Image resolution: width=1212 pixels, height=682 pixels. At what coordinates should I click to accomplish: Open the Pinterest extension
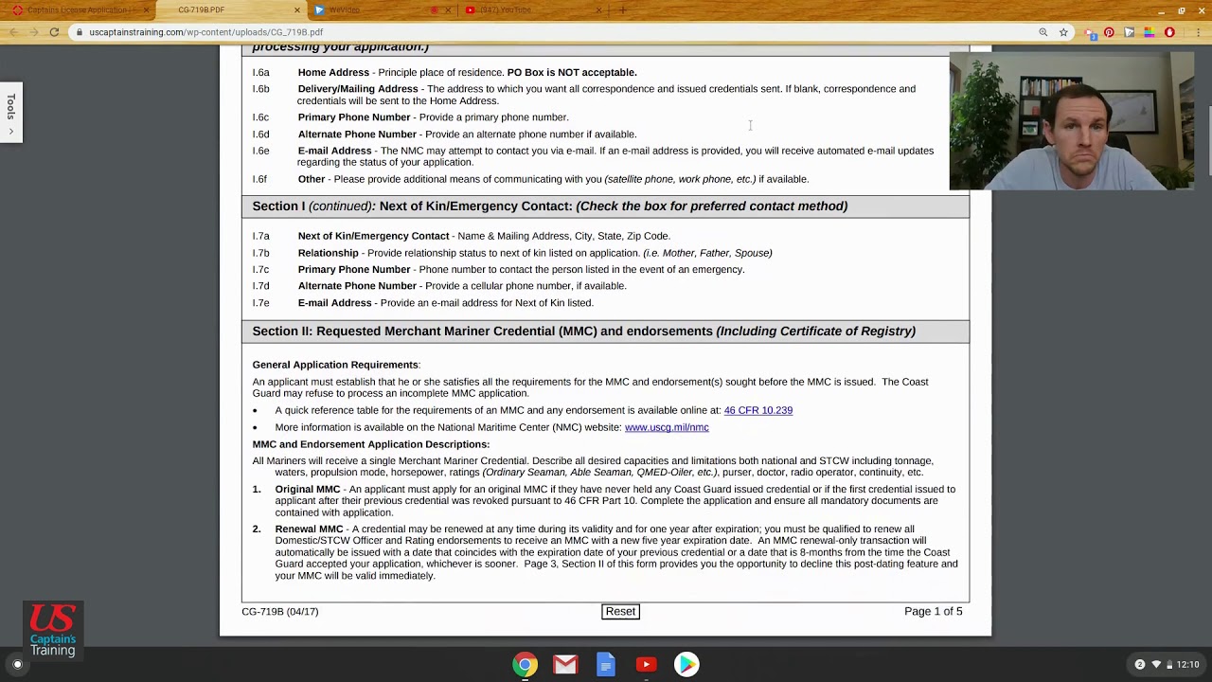pyautogui.click(x=1109, y=32)
